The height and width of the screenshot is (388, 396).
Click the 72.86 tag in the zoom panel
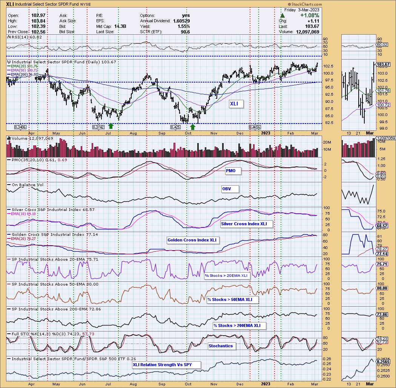pos(382,315)
